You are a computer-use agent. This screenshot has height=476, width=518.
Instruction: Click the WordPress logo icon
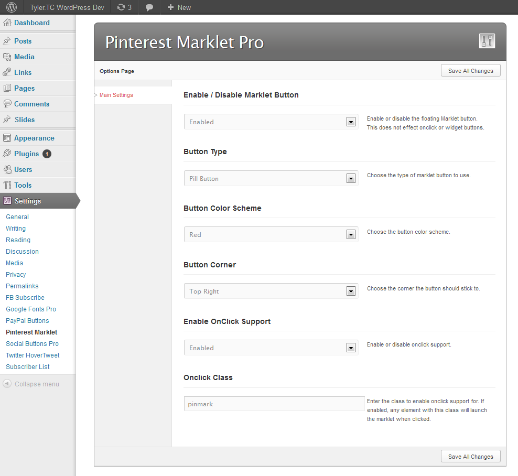(x=12, y=7)
